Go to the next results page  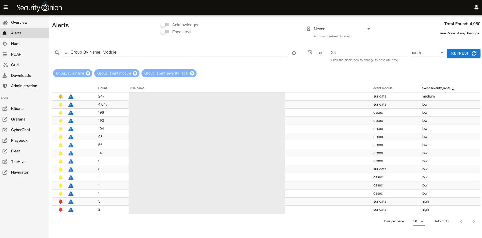474,221
